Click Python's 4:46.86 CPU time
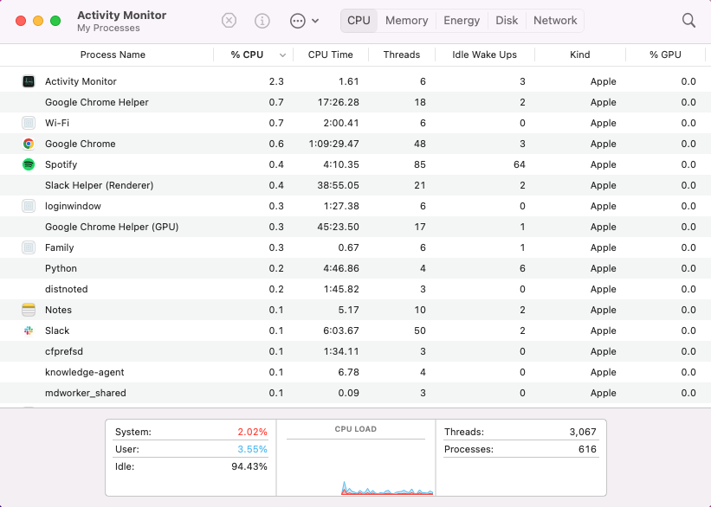Image resolution: width=711 pixels, height=507 pixels. pyautogui.click(x=341, y=268)
